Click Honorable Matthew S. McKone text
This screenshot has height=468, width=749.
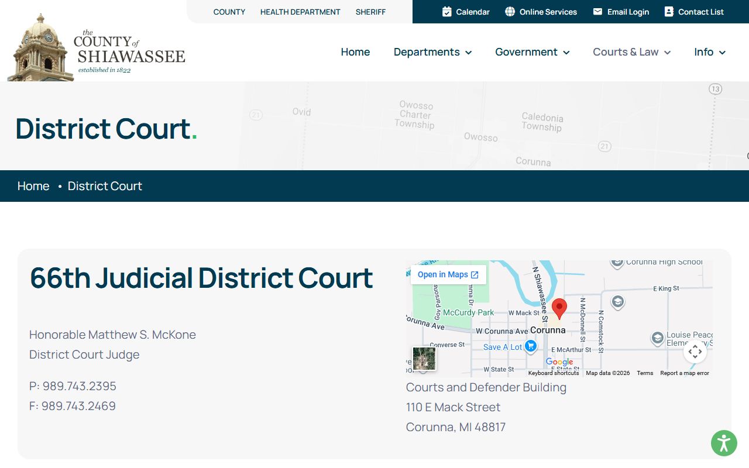point(112,335)
